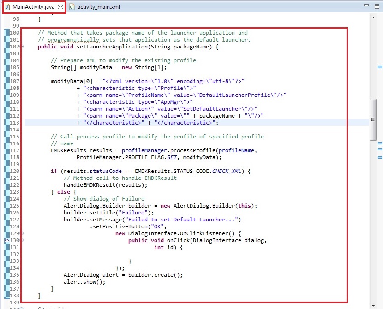Jump to the topmost overview ruler marker
This screenshot has height=309, width=383.
(379, 67)
